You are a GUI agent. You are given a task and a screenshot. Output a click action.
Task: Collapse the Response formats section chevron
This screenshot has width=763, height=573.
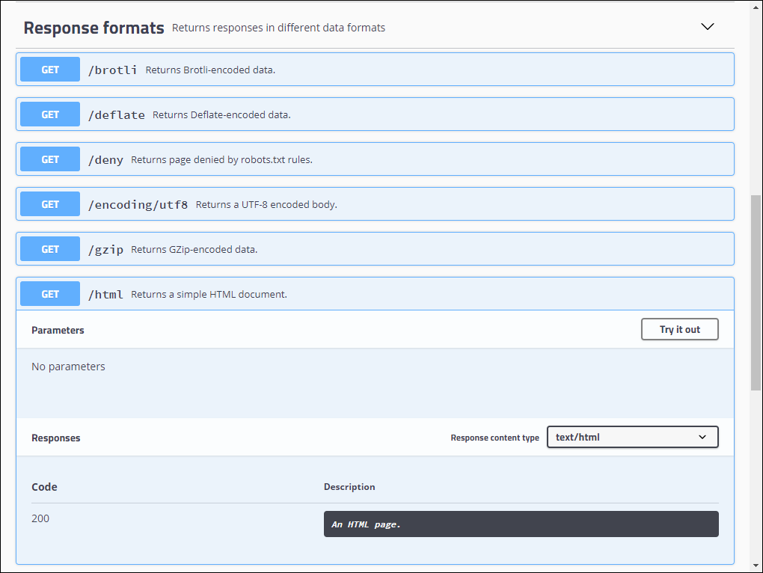tap(707, 27)
